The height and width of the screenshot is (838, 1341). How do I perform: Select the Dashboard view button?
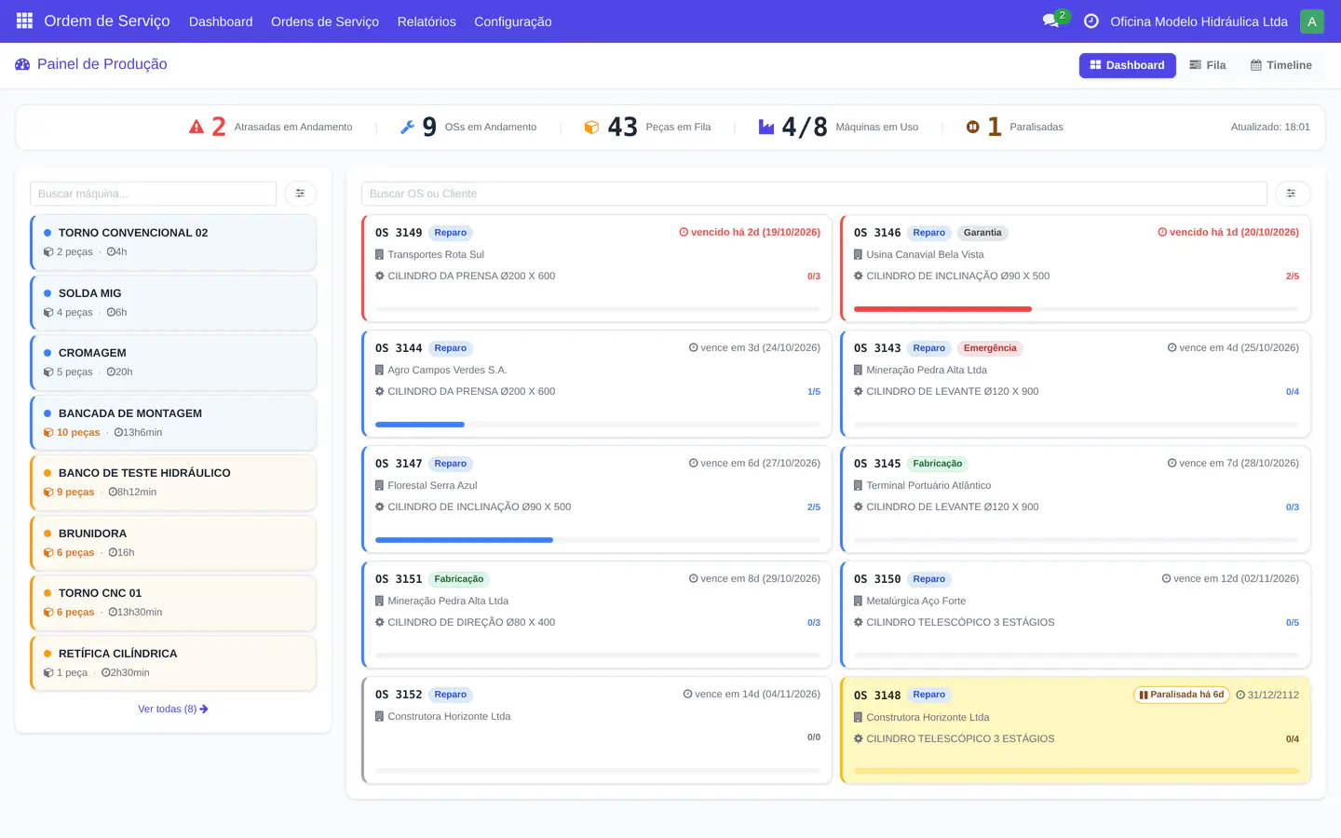click(1127, 65)
